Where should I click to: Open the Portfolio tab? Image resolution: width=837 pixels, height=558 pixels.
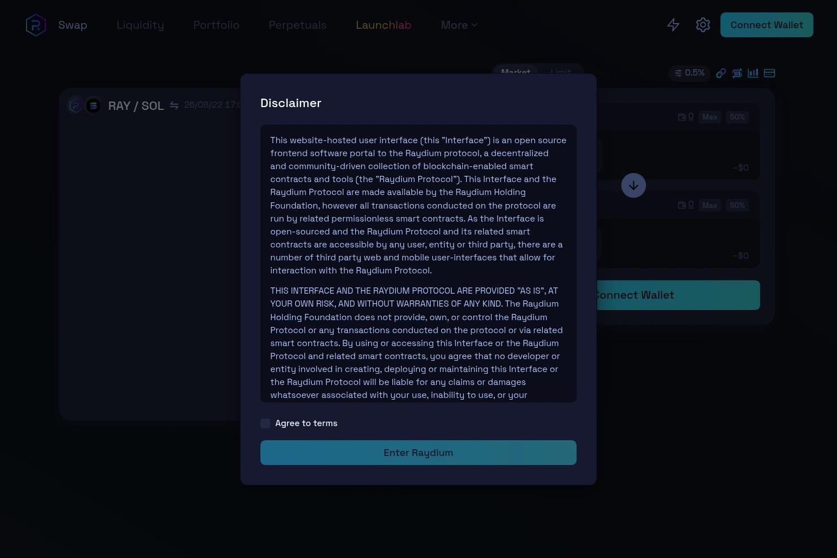[x=216, y=25]
